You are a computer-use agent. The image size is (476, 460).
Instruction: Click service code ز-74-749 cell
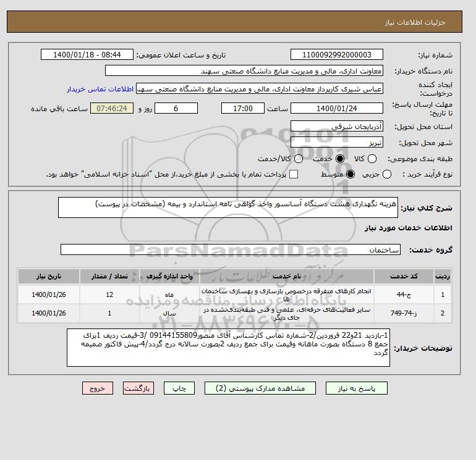[404, 313]
